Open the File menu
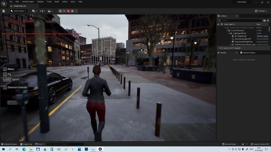Screen dimensions: 271x152 pos(11,2)
